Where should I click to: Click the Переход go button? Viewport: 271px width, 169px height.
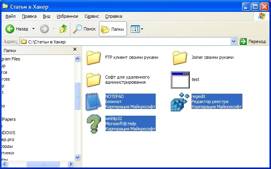click(x=253, y=41)
